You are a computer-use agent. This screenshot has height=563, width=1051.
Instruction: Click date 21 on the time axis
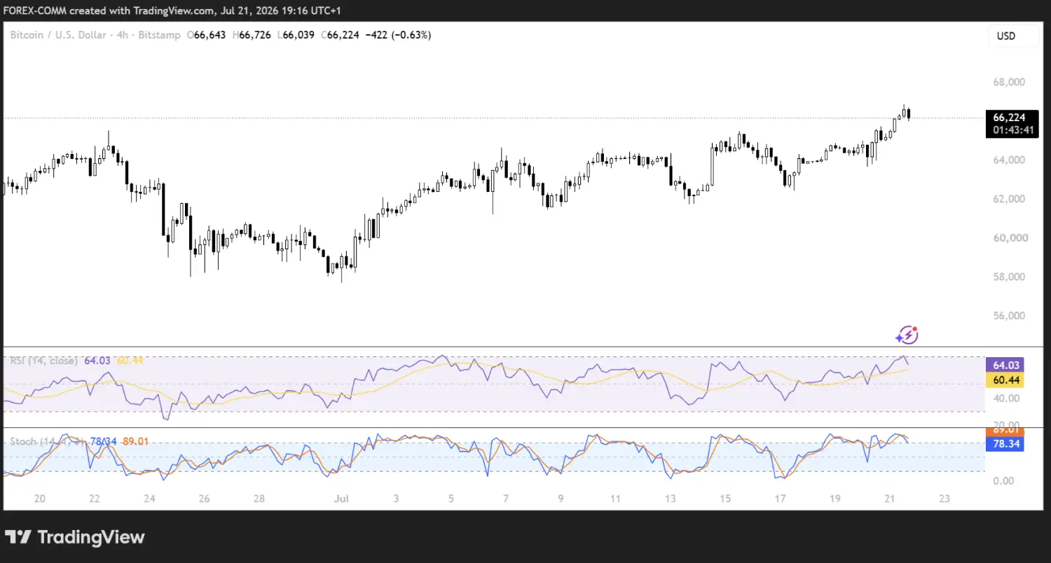[x=890, y=499]
